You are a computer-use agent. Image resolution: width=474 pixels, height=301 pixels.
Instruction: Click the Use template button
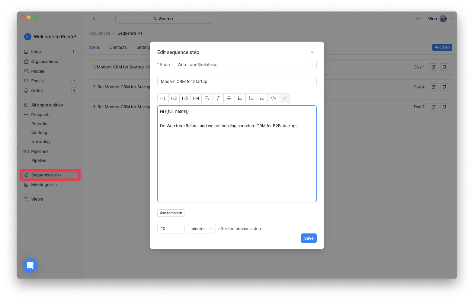tap(171, 213)
